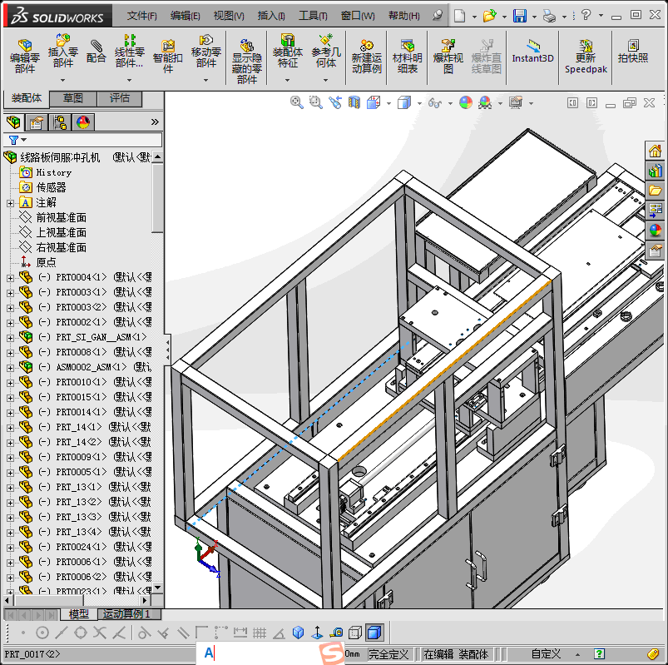Select the Mate (配合) tool
The image size is (668, 665).
[96, 51]
